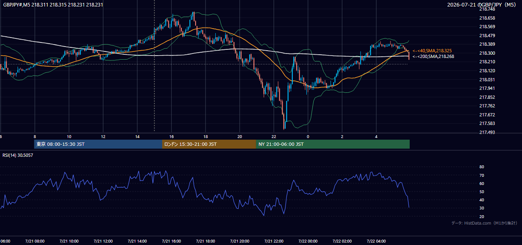
Task: Click price axis value 218.748
Action: pos(486,9)
